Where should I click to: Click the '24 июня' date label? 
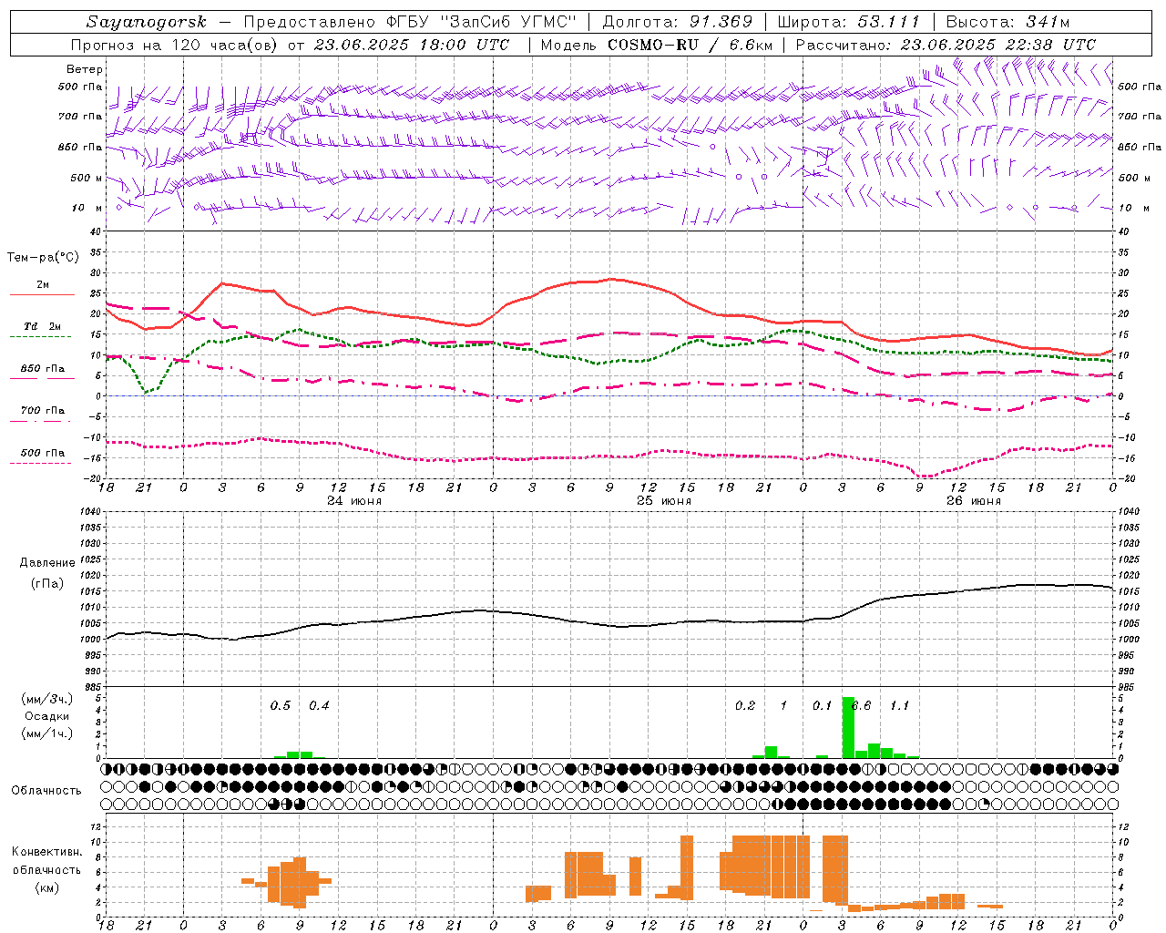click(x=354, y=501)
